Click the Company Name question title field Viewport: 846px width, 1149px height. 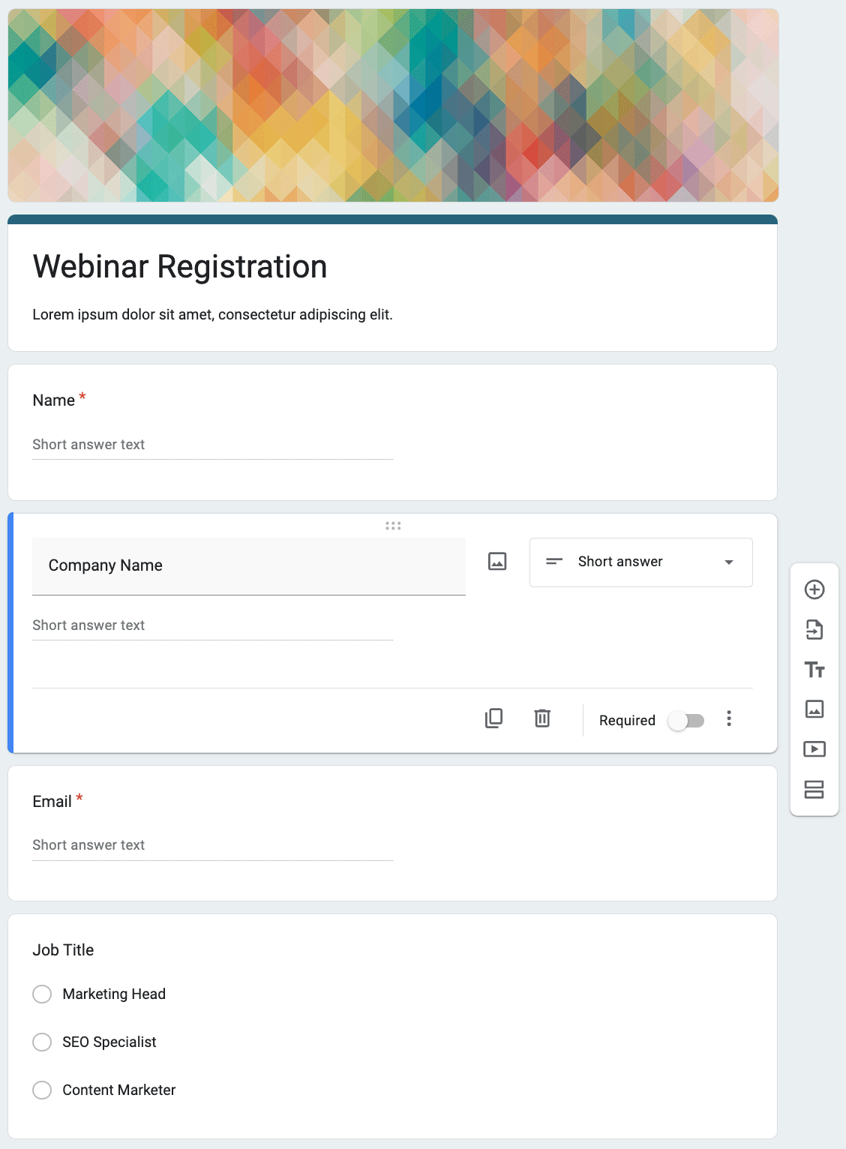pyautogui.click(x=248, y=565)
